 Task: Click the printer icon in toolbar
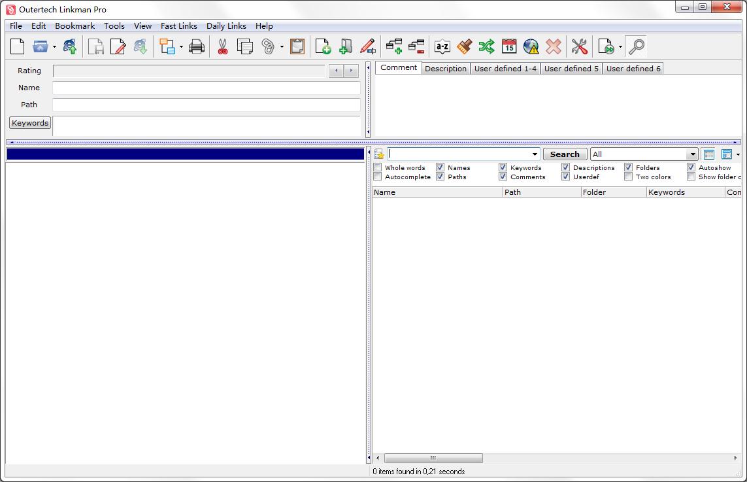[197, 46]
